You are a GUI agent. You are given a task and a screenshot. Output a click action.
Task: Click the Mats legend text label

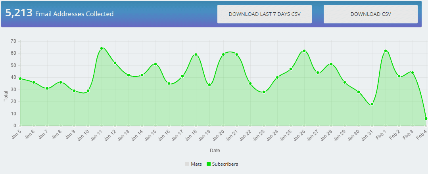click(196, 164)
